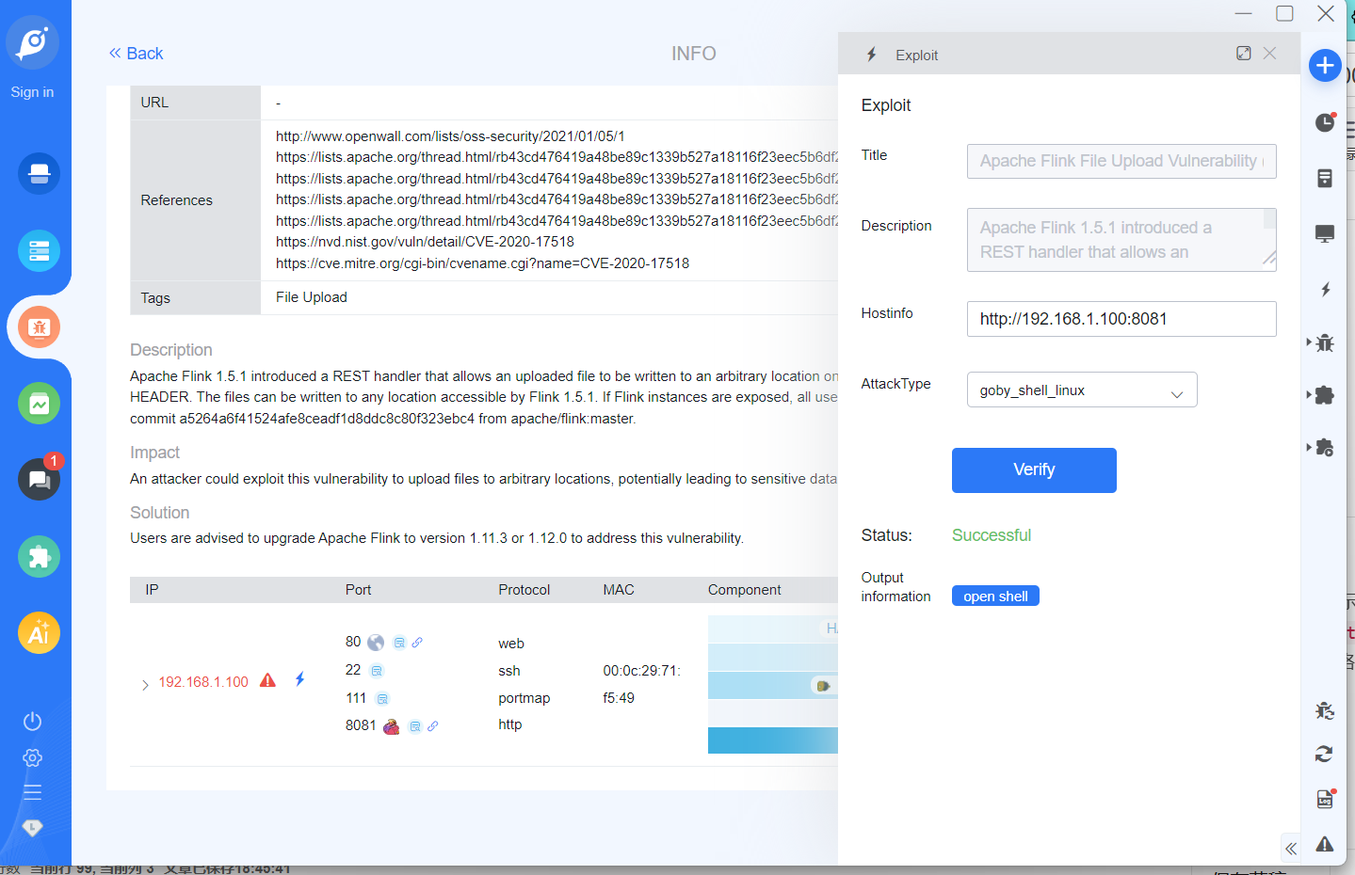This screenshot has height=875, width=1355.
Task: Open the AttackType goby_shell_linux dropdown
Action: 1082,390
